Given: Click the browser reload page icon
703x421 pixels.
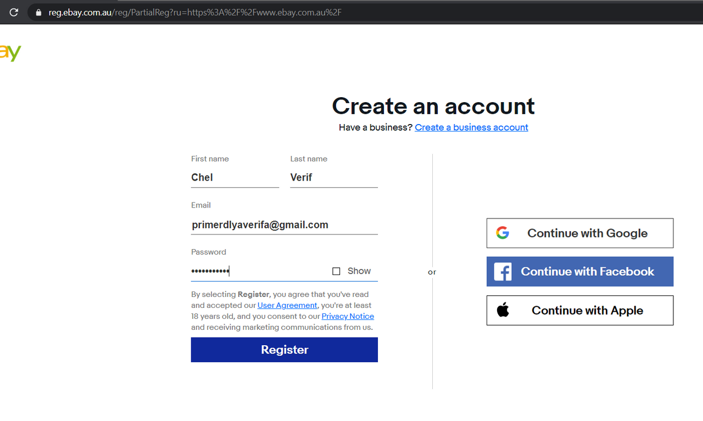Looking at the screenshot, I should (14, 12).
